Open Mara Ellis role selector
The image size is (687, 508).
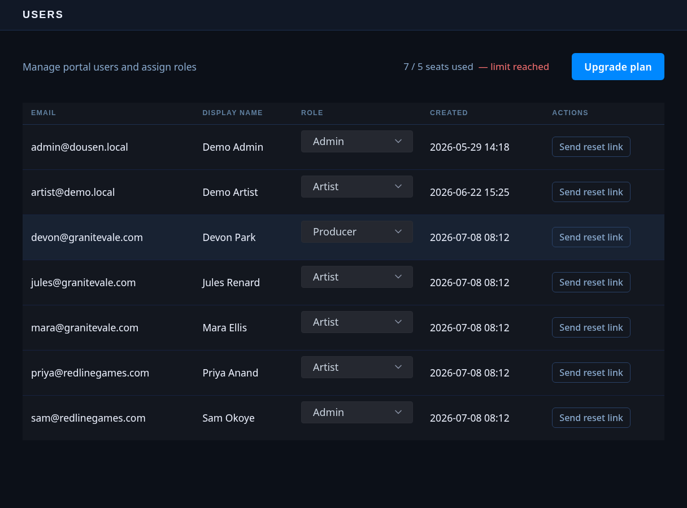pyautogui.click(x=357, y=322)
